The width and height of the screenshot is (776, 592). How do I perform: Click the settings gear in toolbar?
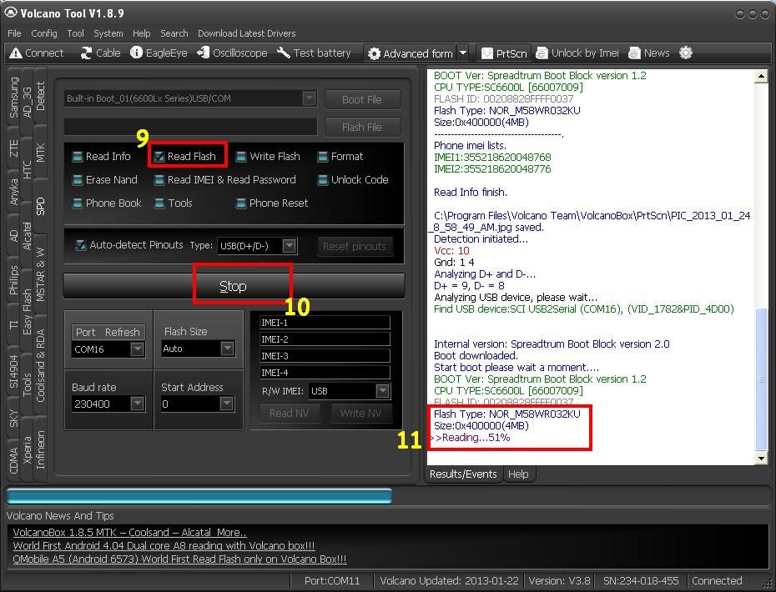click(686, 53)
